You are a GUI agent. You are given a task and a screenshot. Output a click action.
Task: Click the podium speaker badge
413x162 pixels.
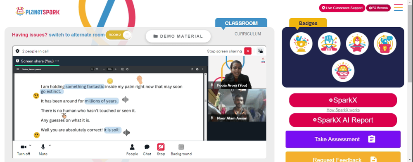[385, 43]
